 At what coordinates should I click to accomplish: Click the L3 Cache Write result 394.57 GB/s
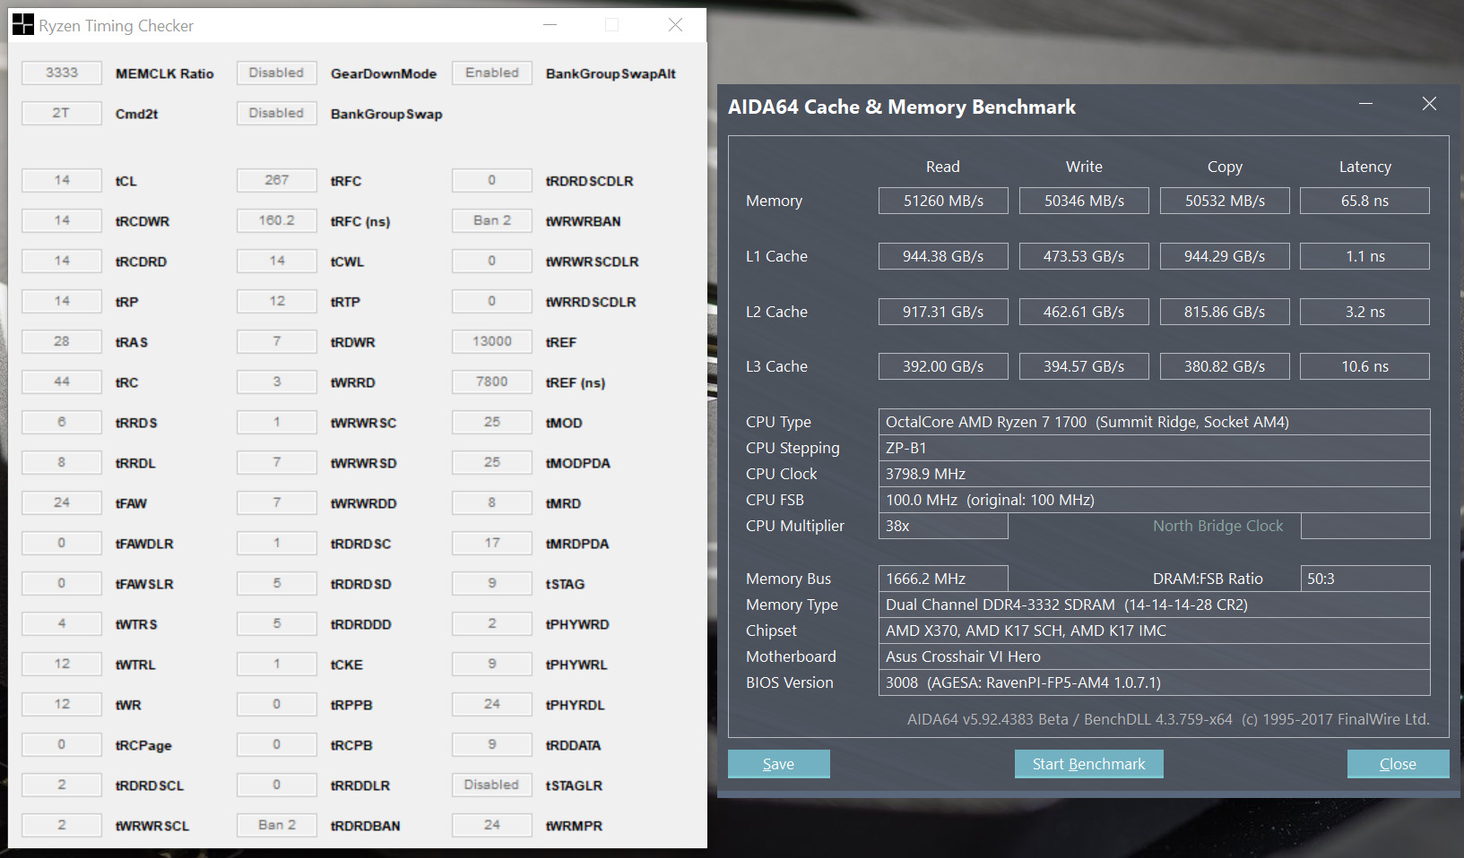pos(1084,366)
